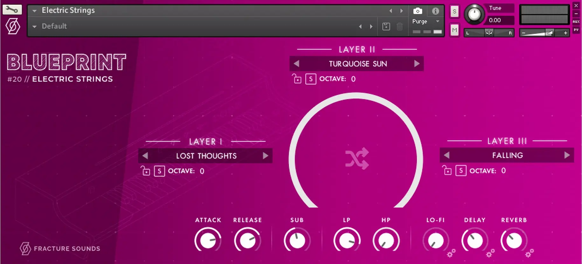Click the master volume slider

(x=544, y=33)
